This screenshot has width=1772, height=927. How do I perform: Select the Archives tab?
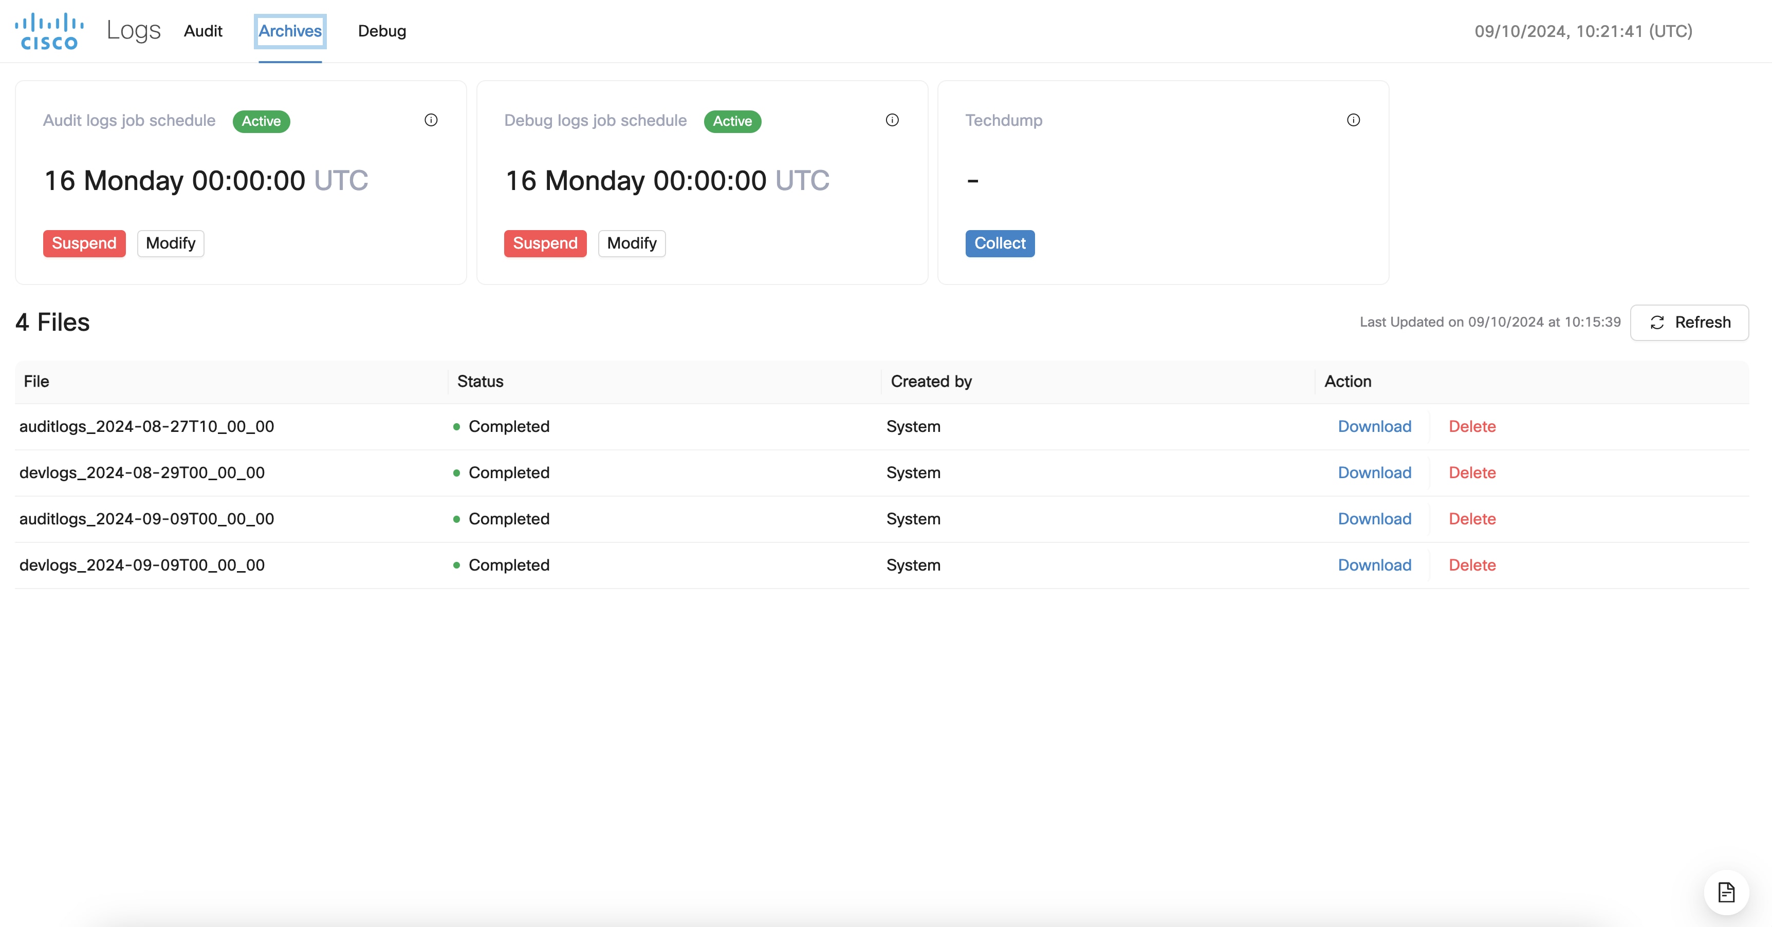point(290,31)
